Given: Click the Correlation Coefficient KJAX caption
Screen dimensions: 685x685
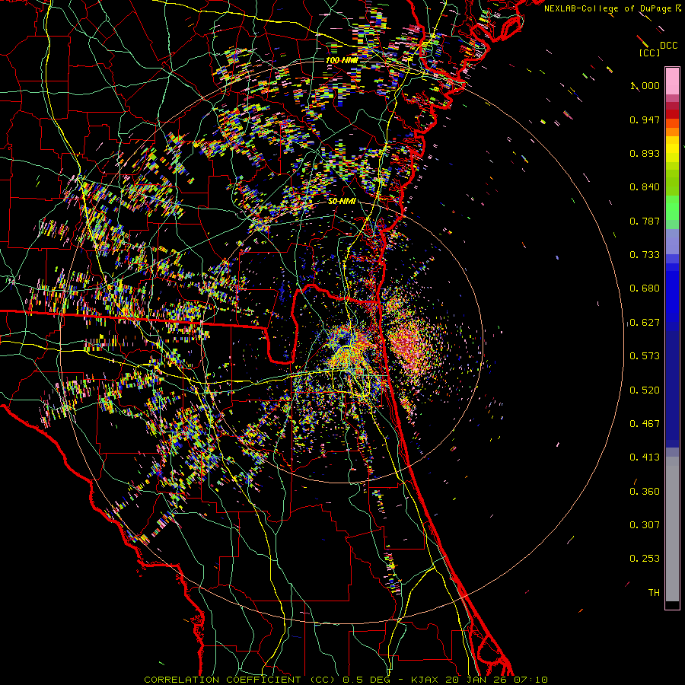Looking at the screenshot, I should (x=346, y=680).
